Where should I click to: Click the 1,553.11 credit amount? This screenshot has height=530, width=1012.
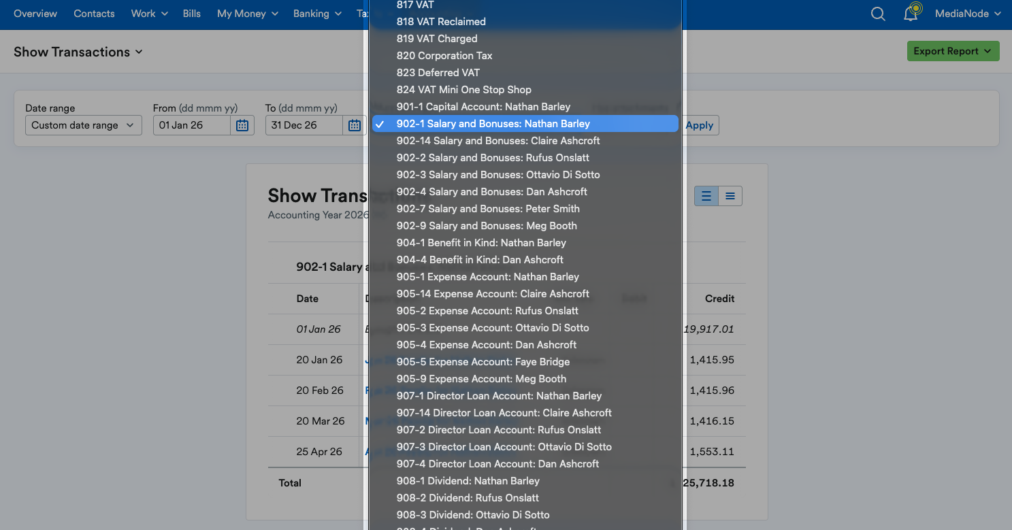tap(712, 452)
